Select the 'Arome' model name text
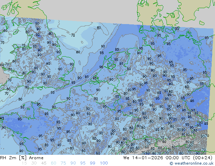 [36, 158]
